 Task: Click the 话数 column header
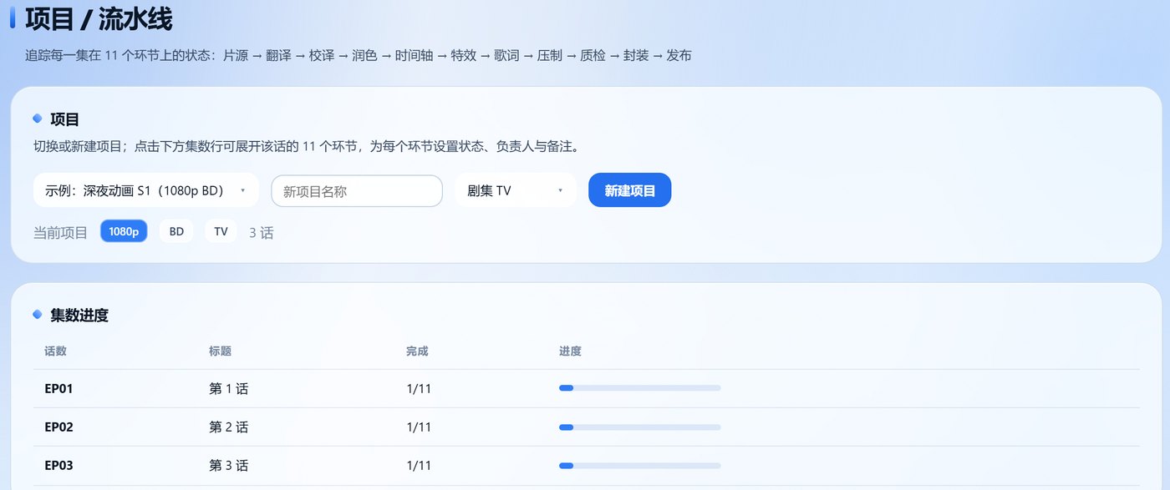click(x=55, y=351)
